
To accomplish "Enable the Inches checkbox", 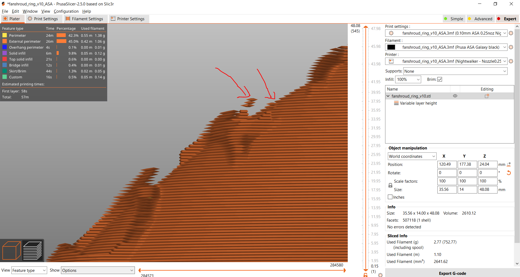I will [x=390, y=197].
